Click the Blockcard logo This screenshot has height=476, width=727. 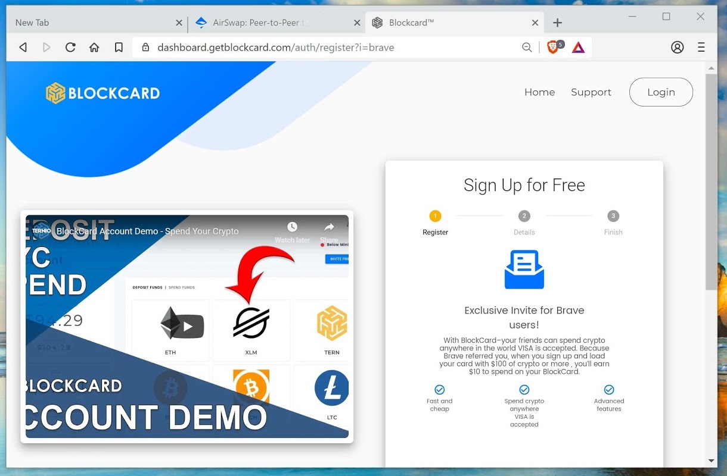(102, 93)
